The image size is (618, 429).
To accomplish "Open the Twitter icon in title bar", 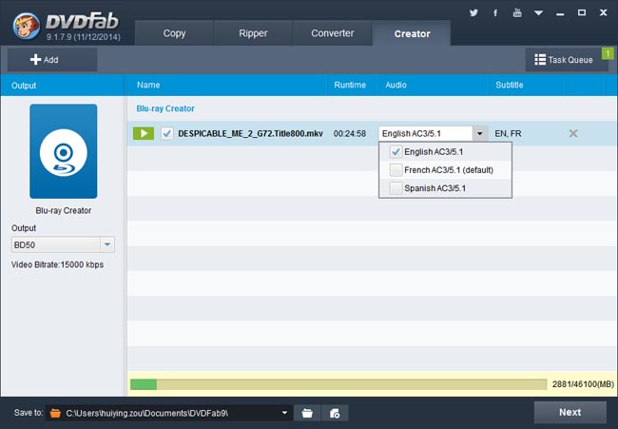I will point(473,13).
